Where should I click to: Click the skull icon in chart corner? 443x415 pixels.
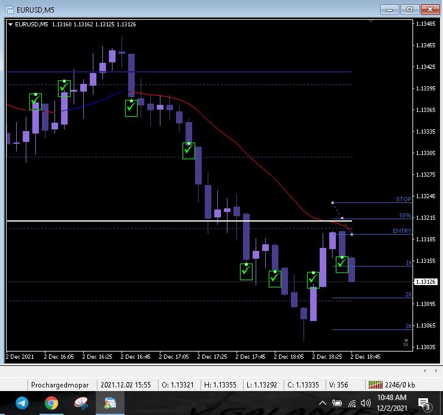pyautogui.click(x=406, y=343)
